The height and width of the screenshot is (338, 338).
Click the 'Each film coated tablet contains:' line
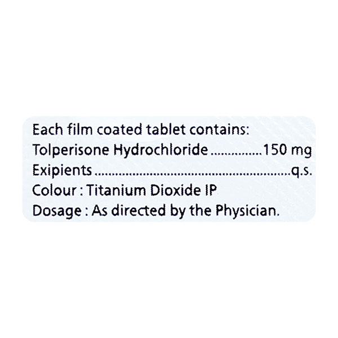tap(141, 130)
